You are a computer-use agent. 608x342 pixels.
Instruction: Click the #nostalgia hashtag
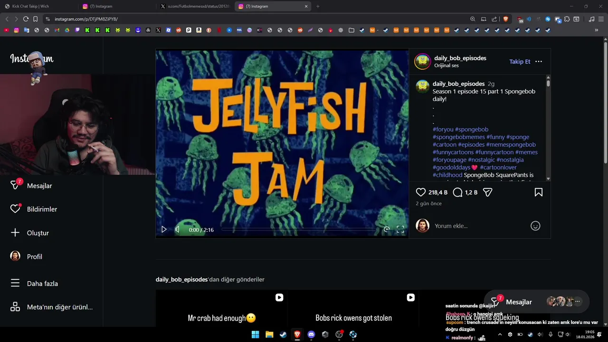coord(510,160)
